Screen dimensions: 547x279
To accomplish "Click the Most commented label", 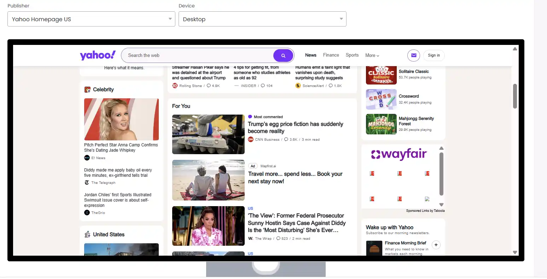I will 268,117.
